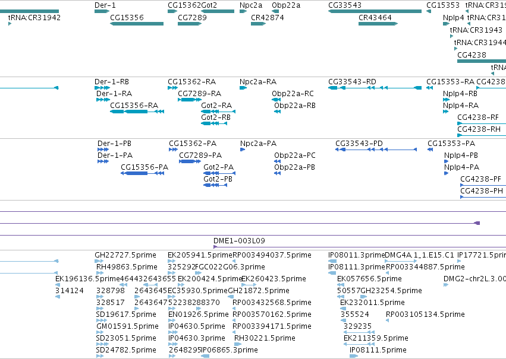The height and width of the screenshot is (359, 506).
Task: Click the Got2-PB protein label
Action: (218, 179)
